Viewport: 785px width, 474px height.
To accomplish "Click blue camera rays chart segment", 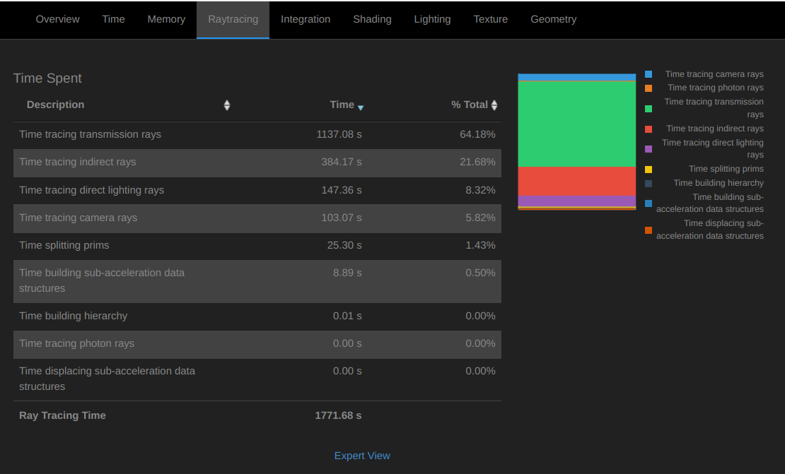I will [x=577, y=77].
